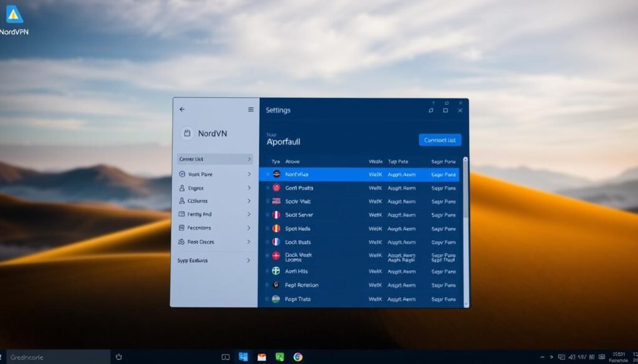Tick the checkbox on Soov Vials row
The image size is (638, 364).
pyautogui.click(x=268, y=201)
